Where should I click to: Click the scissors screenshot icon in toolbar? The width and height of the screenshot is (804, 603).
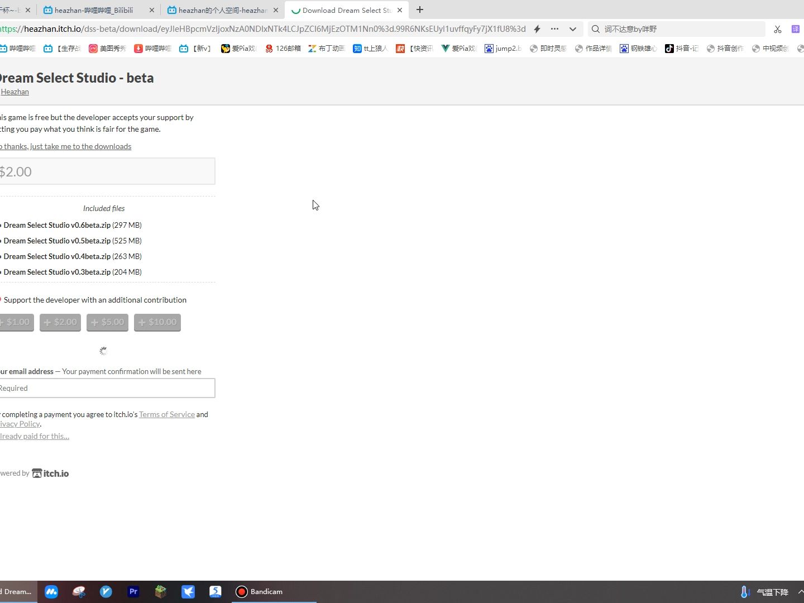coord(778,29)
